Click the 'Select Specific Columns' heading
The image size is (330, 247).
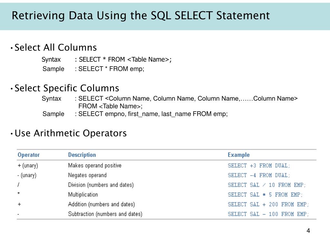click(x=67, y=88)
